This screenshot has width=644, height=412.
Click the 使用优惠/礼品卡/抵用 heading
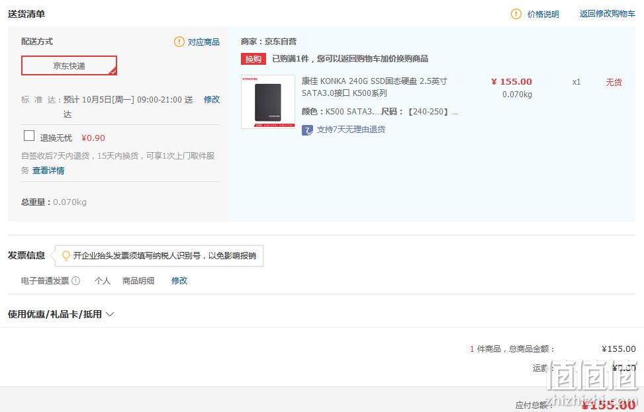click(x=55, y=314)
